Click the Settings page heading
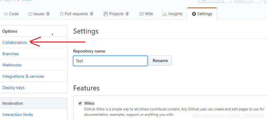This screenshot has height=121, width=267. pyautogui.click(x=86, y=31)
